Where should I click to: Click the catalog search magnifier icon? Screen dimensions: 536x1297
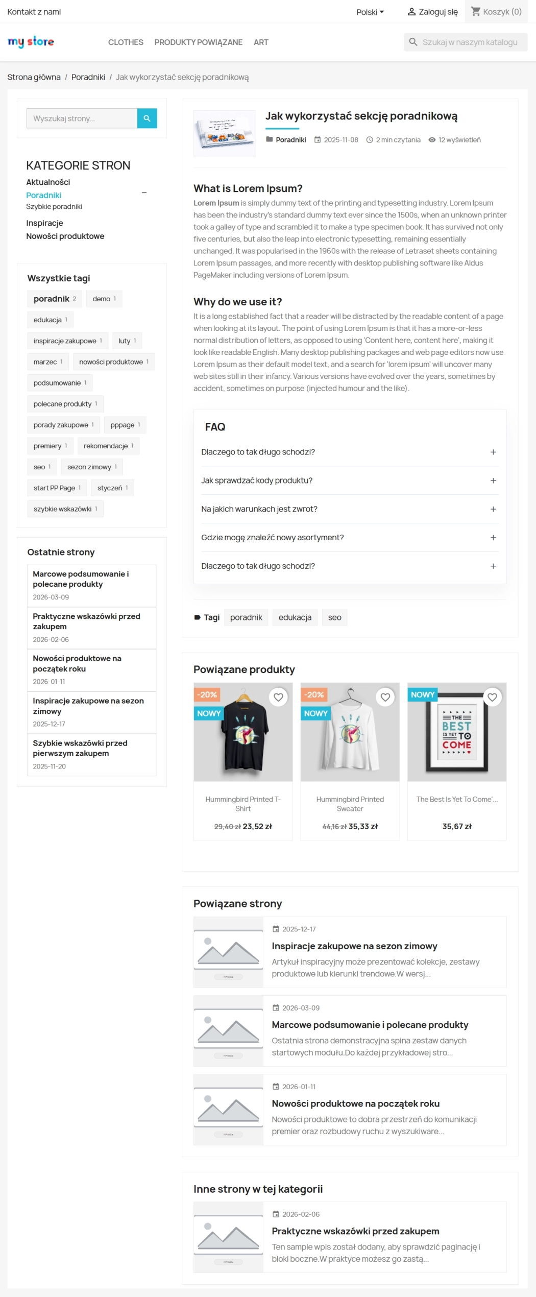[413, 42]
